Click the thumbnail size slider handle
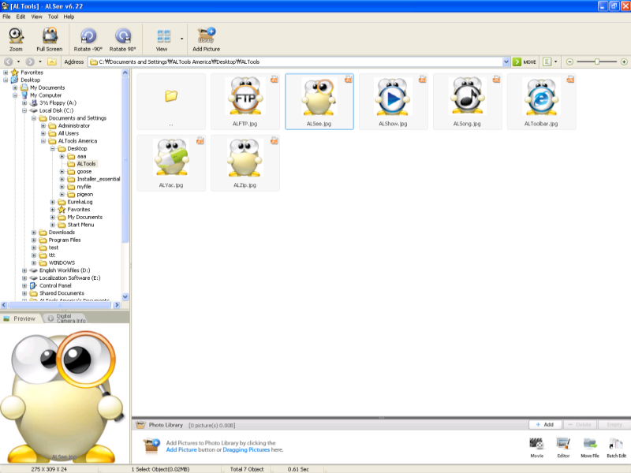 click(597, 61)
